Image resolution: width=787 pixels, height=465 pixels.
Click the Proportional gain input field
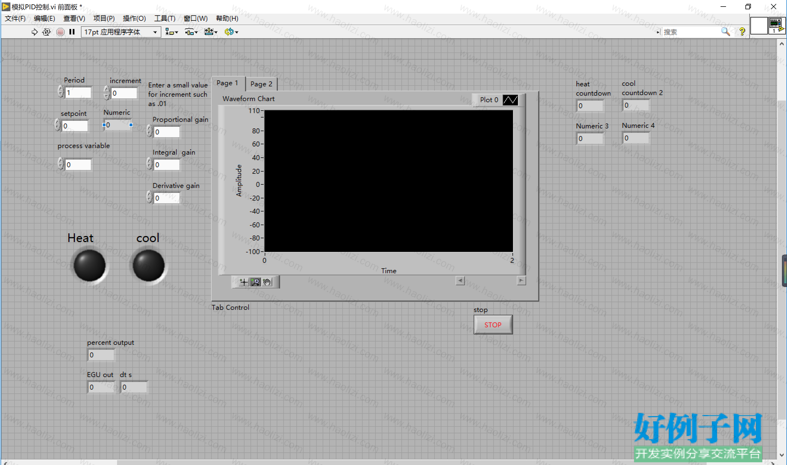[x=167, y=132]
